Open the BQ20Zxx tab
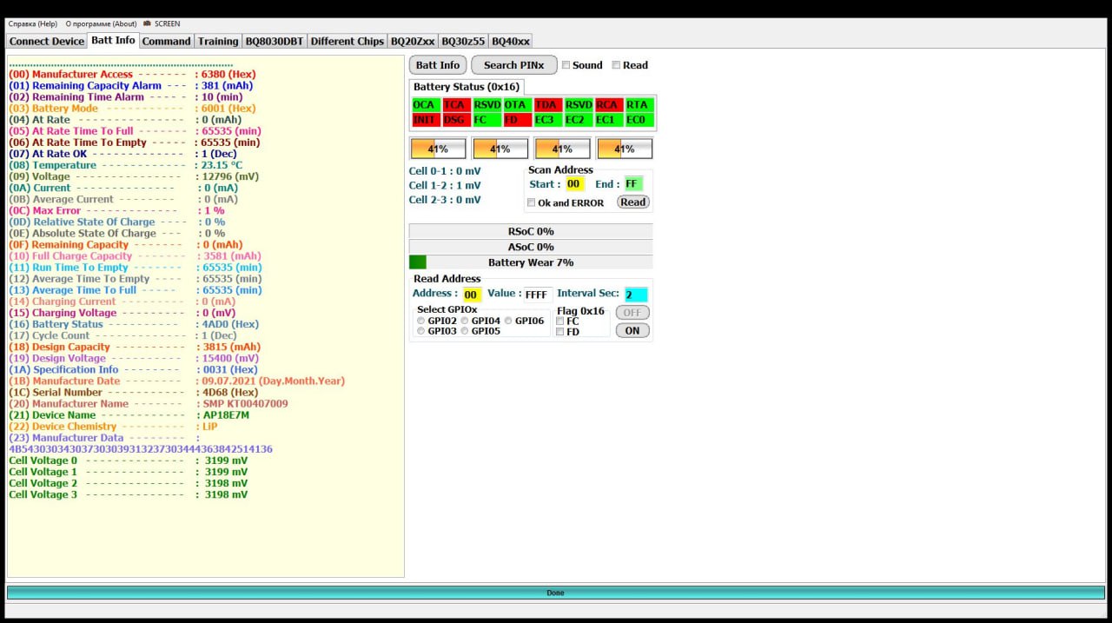Image resolution: width=1112 pixels, height=623 pixels. click(413, 41)
